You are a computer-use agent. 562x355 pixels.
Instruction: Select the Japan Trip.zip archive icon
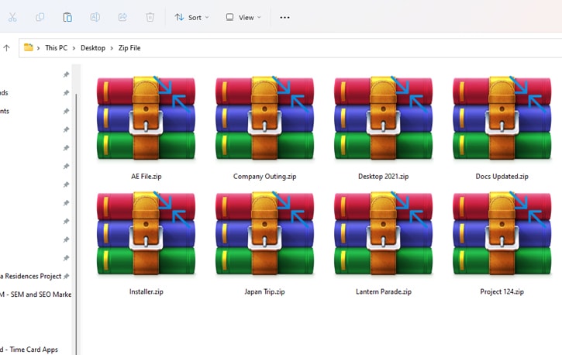(x=264, y=233)
